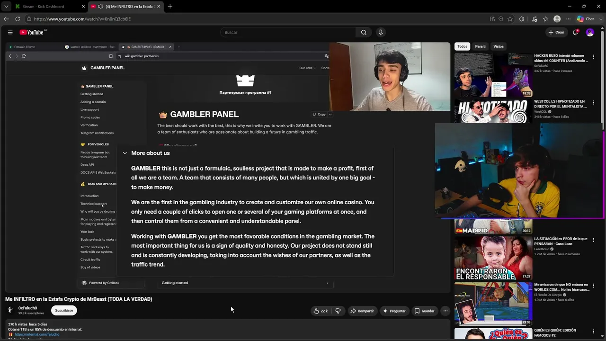The width and height of the screenshot is (606, 341).
Task: Open the browser extensions puzzle icon
Action: tap(521, 19)
